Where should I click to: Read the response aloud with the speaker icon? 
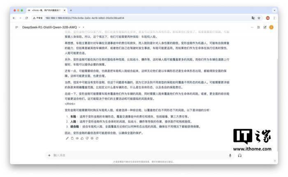[x=77, y=138]
